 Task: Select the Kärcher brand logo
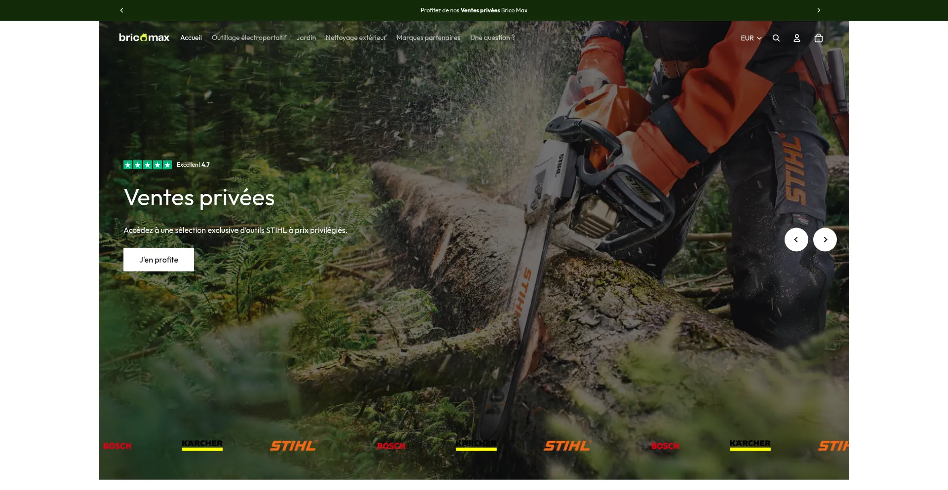(202, 445)
